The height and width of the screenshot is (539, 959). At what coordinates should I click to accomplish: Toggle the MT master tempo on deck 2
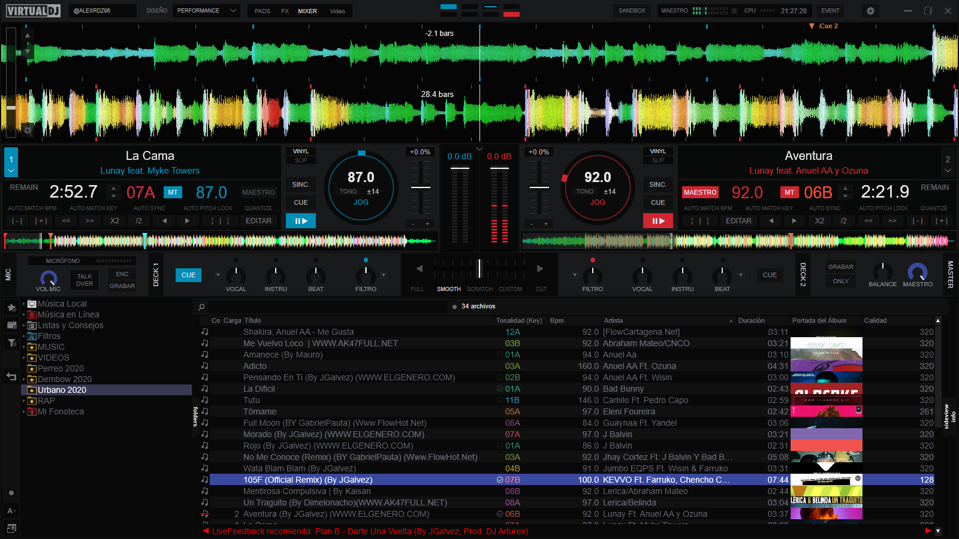[789, 192]
